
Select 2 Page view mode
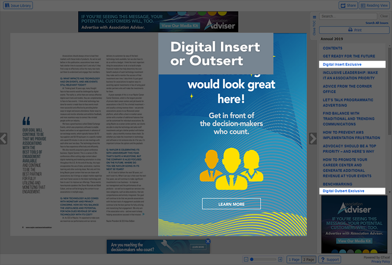click(309, 260)
